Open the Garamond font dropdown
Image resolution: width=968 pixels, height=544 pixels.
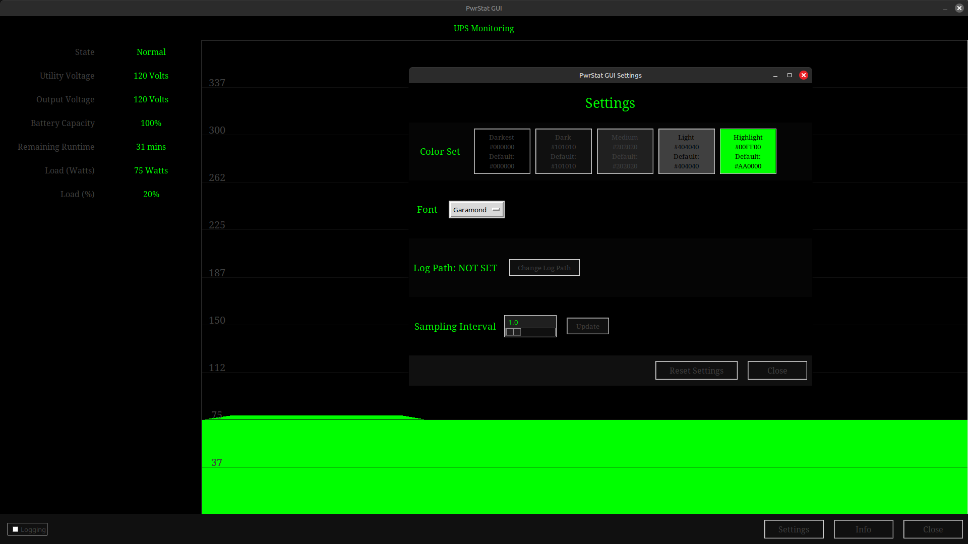coord(476,210)
